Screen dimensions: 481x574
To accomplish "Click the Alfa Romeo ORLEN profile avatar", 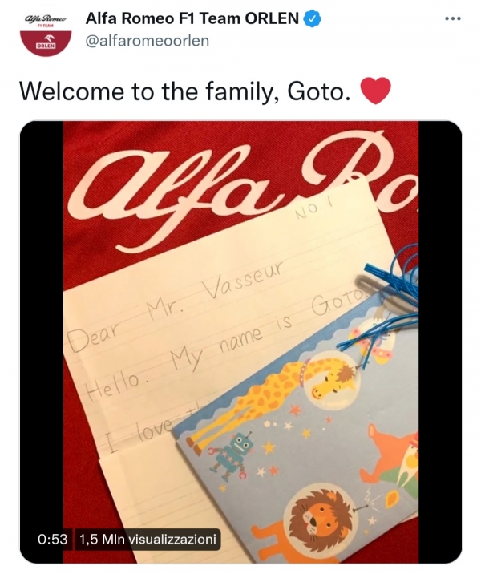I will point(46,34).
